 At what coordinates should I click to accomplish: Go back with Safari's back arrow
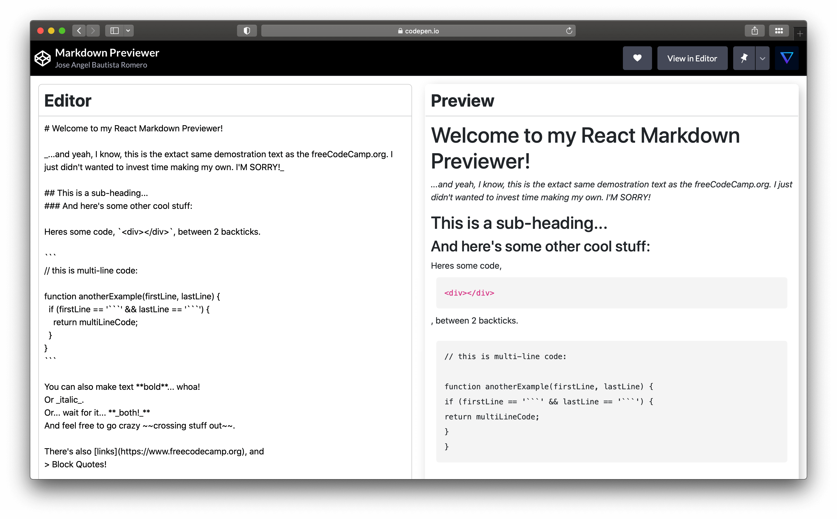tap(79, 30)
